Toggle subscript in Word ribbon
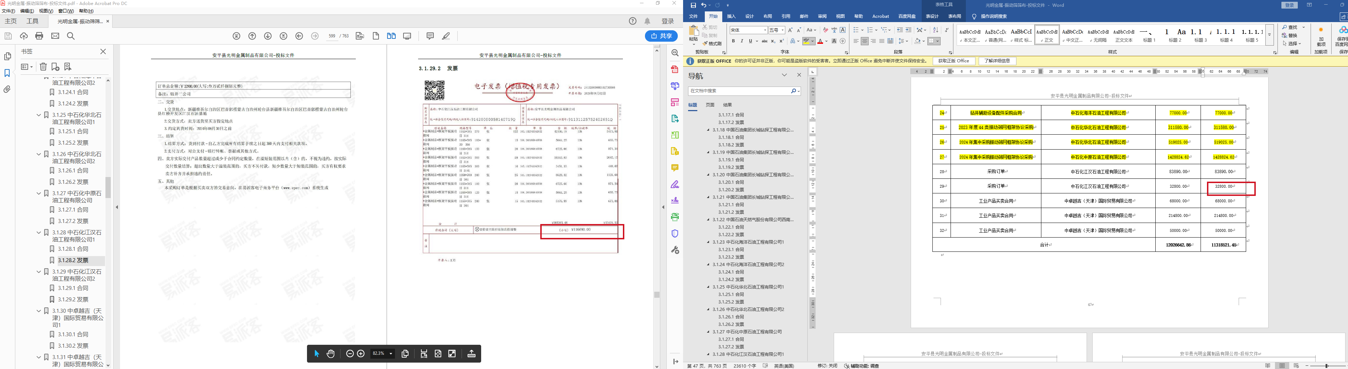1348x369 pixels. pyautogui.click(x=773, y=41)
